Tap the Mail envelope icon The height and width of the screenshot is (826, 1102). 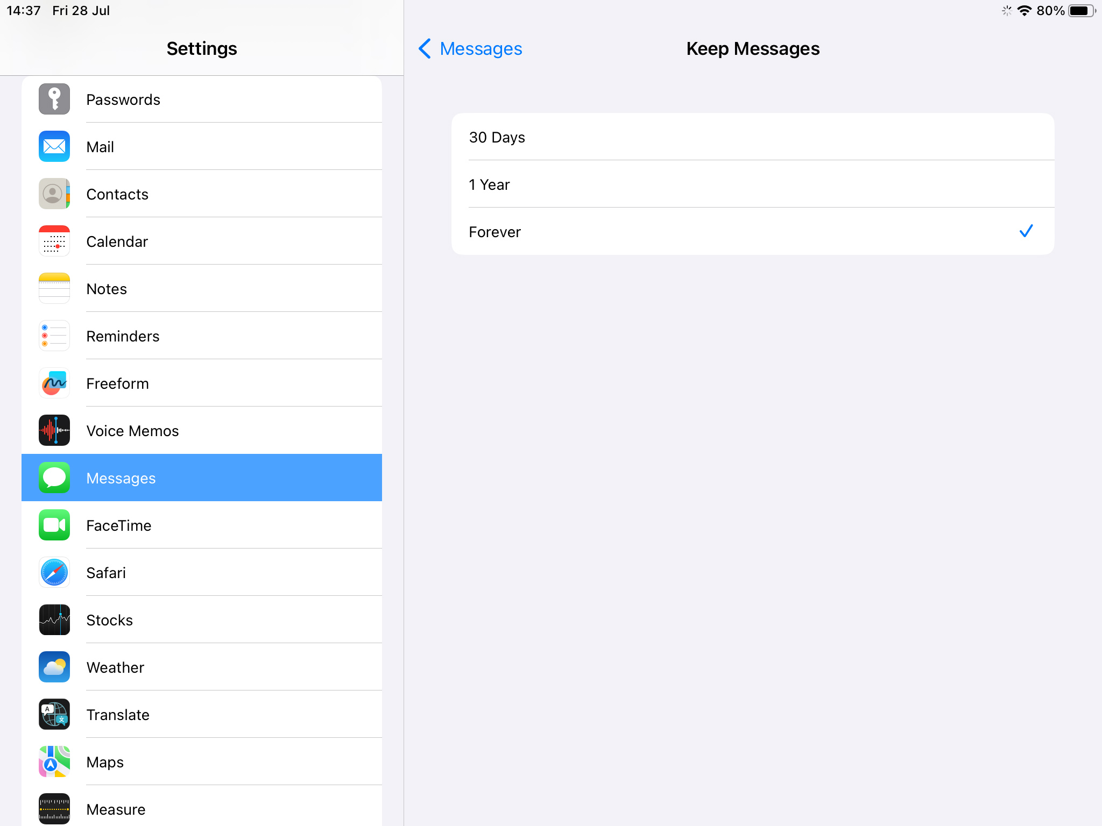tap(54, 147)
